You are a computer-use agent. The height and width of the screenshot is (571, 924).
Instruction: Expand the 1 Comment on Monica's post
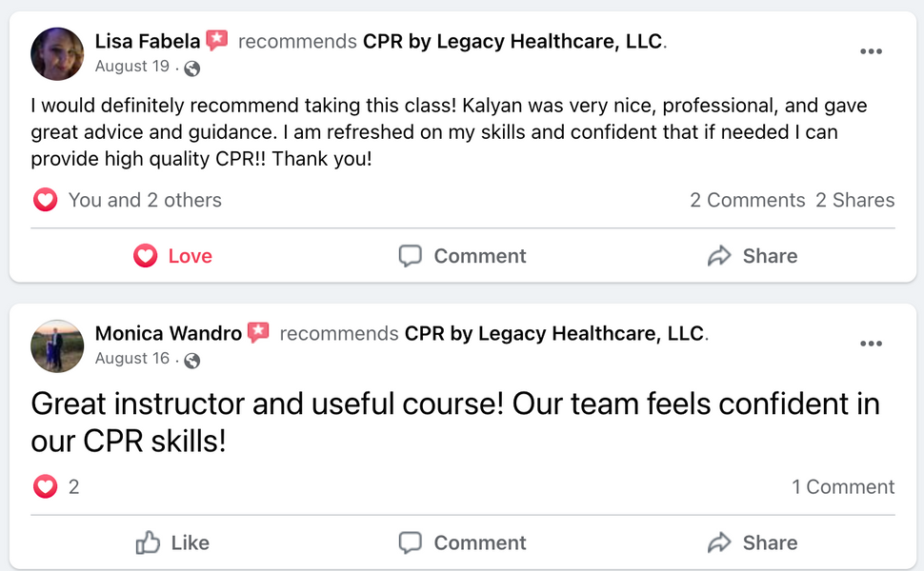843,487
